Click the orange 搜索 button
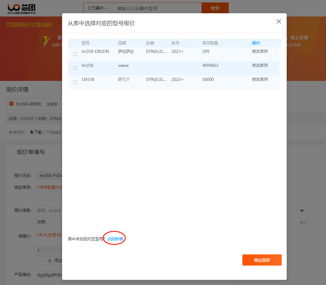This screenshot has width=326, height=285. [215, 8]
